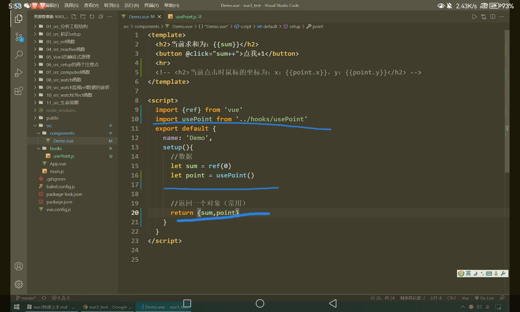Click Go Live in status bar
This screenshot has height=312, width=520.
[x=484, y=298]
